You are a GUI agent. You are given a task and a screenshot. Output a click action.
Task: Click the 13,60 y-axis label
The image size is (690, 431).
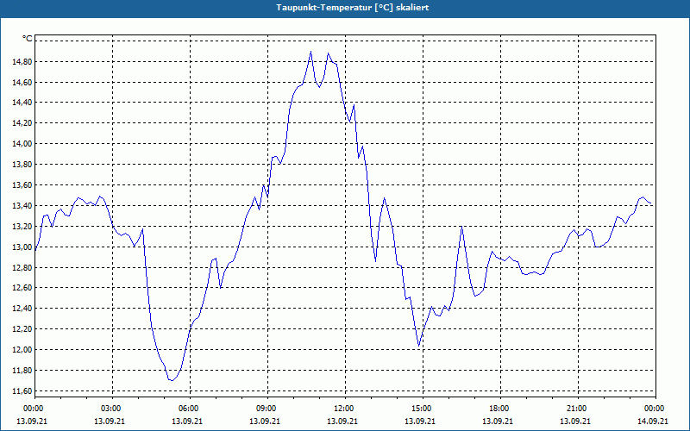(x=22, y=185)
